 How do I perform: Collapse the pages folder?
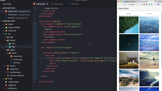(x=5, y=50)
